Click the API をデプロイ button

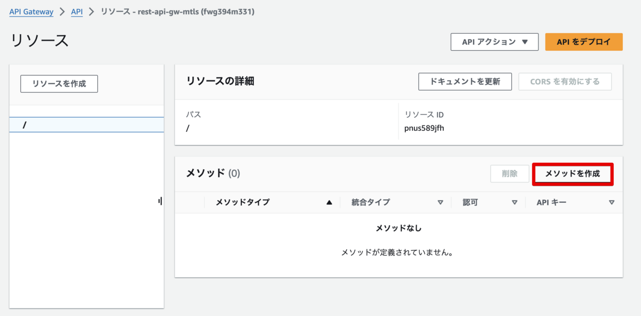point(583,42)
